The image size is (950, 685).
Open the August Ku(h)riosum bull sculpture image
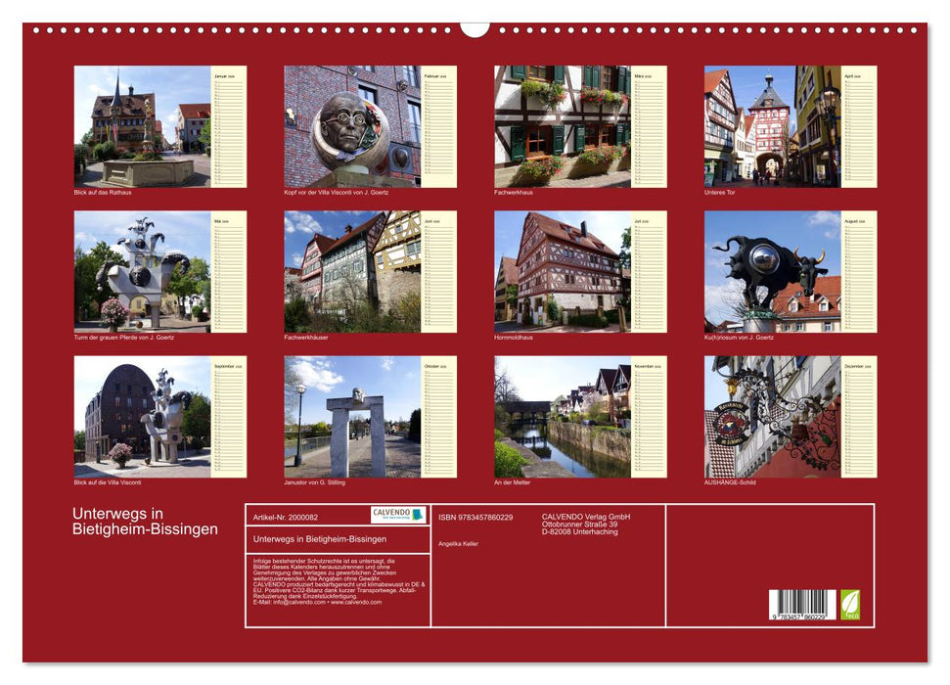[x=773, y=269]
